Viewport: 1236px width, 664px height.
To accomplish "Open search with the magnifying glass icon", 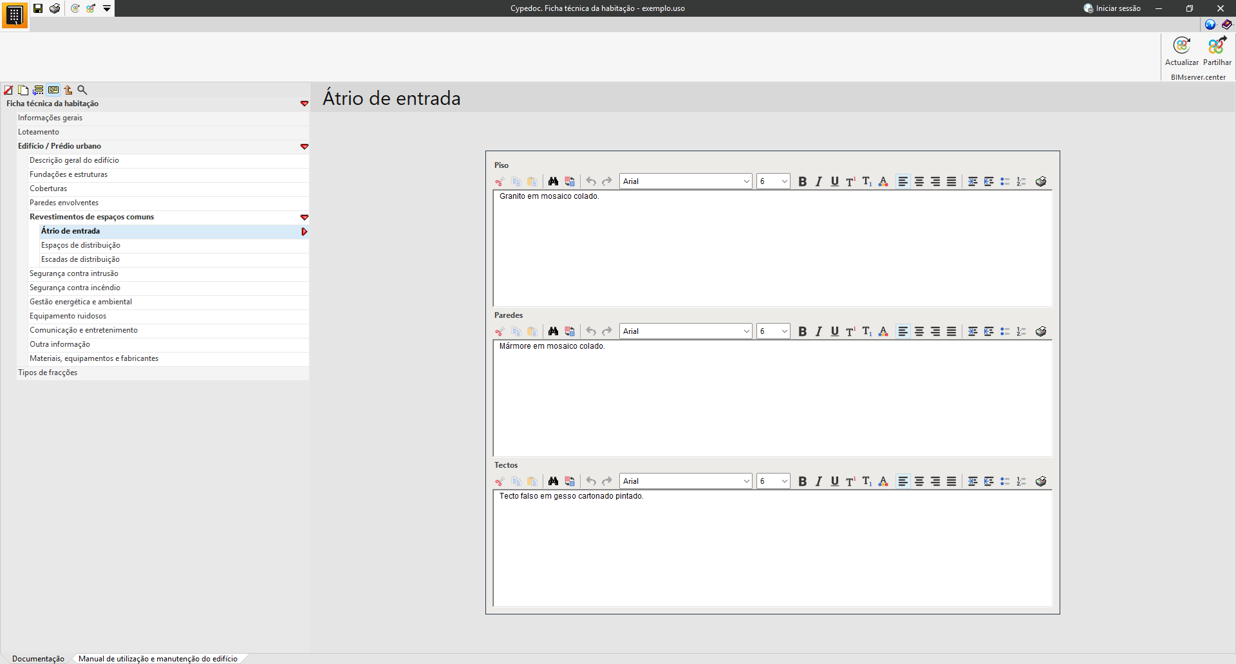I will point(82,90).
